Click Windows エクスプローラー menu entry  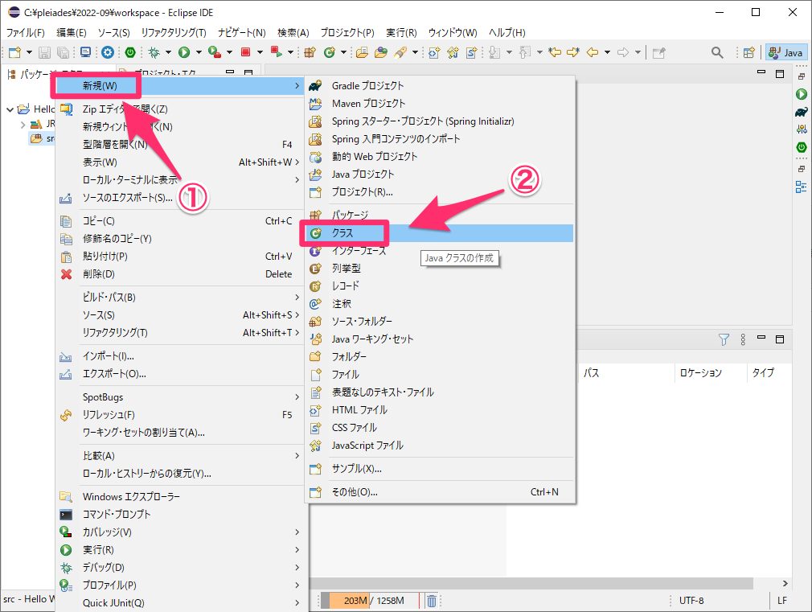[x=180, y=496]
